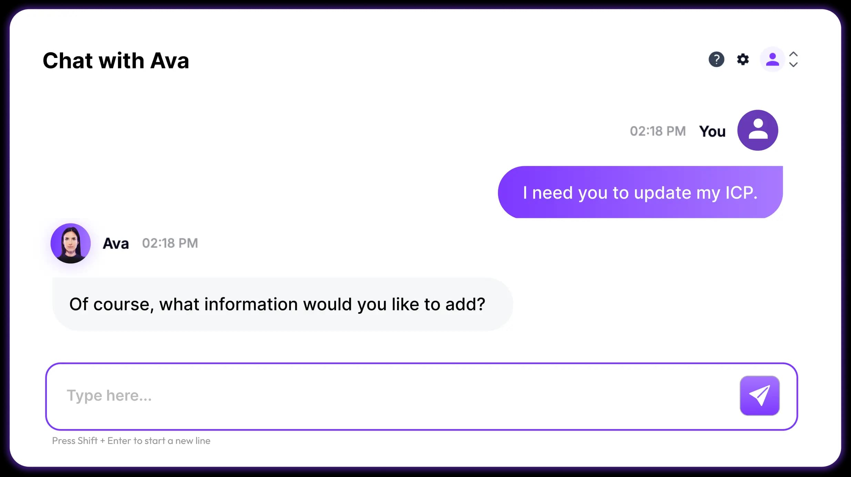Click Ava's avatar photo

70,243
